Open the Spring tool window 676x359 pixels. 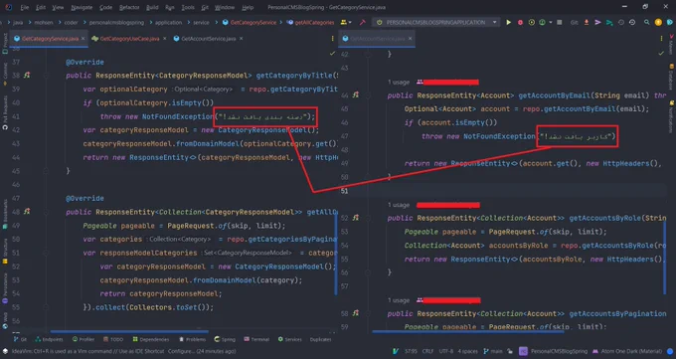tap(225, 339)
